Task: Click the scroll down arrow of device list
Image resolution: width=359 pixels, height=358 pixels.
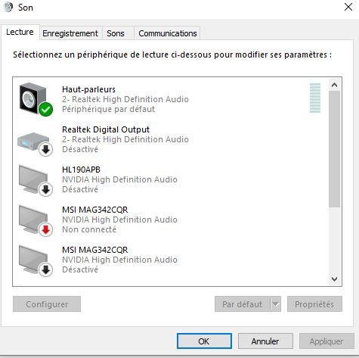Action: (x=334, y=279)
